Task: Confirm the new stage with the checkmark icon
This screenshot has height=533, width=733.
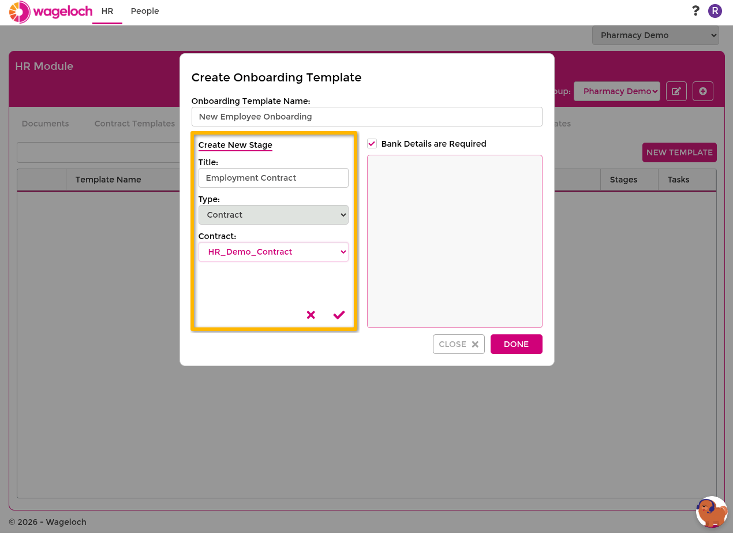Action: (x=339, y=315)
